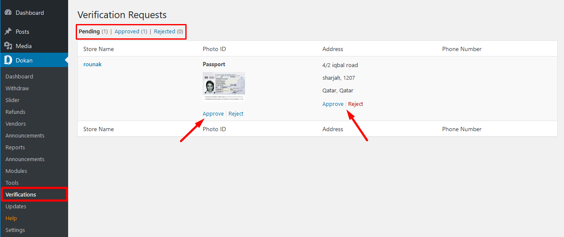Show the Rejected requests filter

point(165,32)
